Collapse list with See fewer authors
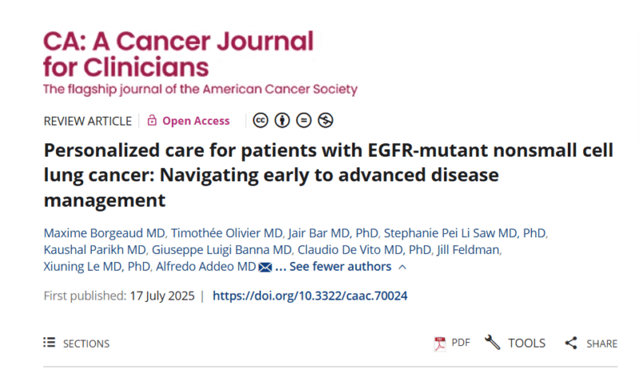 click(x=340, y=267)
